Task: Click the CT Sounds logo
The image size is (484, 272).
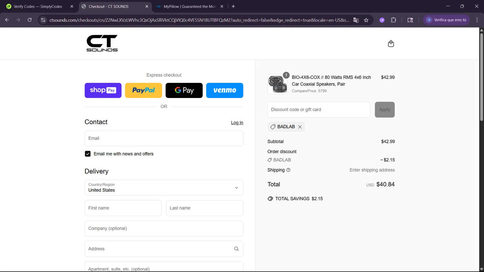Action: [x=102, y=43]
